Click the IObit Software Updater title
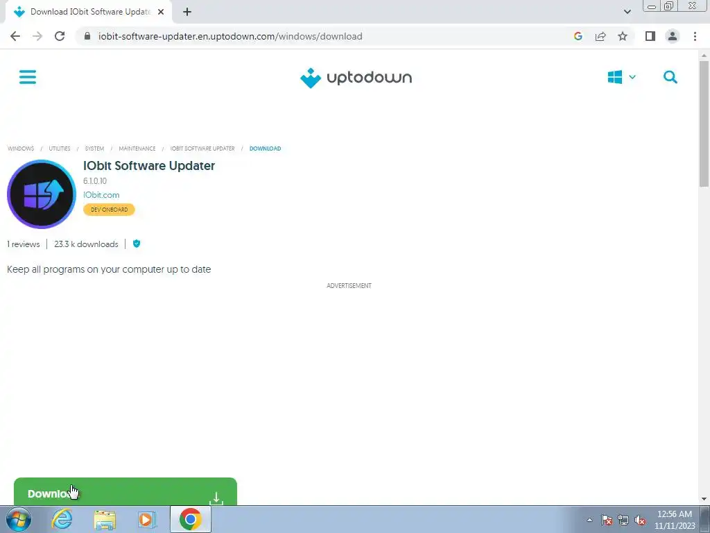 [x=149, y=166]
